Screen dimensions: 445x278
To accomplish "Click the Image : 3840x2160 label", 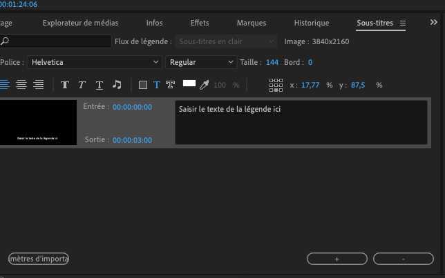I will 316,41.
